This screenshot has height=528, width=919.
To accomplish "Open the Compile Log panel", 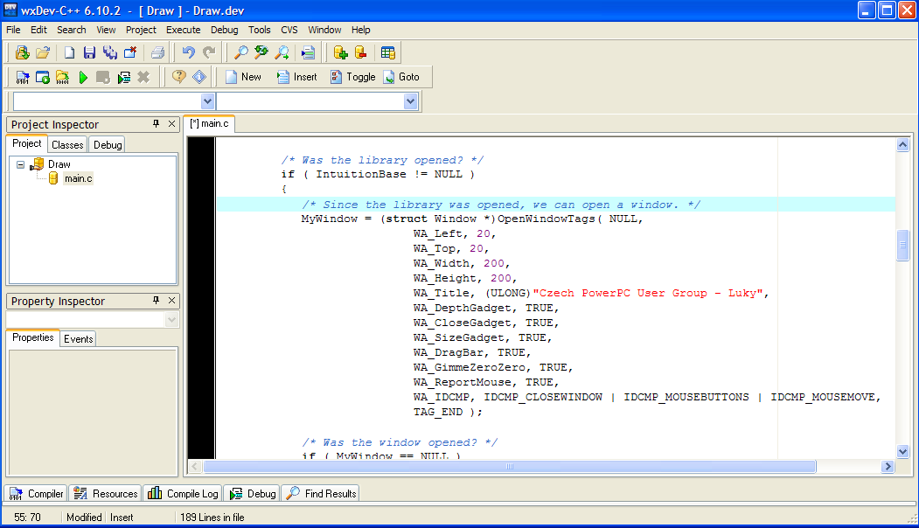I will [183, 493].
